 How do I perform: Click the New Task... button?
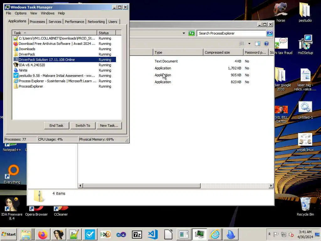109,126
